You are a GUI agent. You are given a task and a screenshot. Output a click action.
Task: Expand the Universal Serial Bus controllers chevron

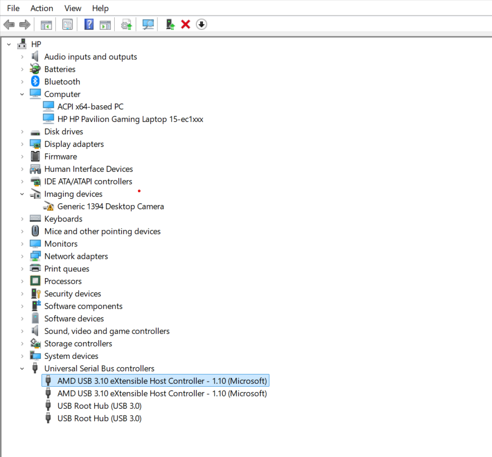[22, 368]
